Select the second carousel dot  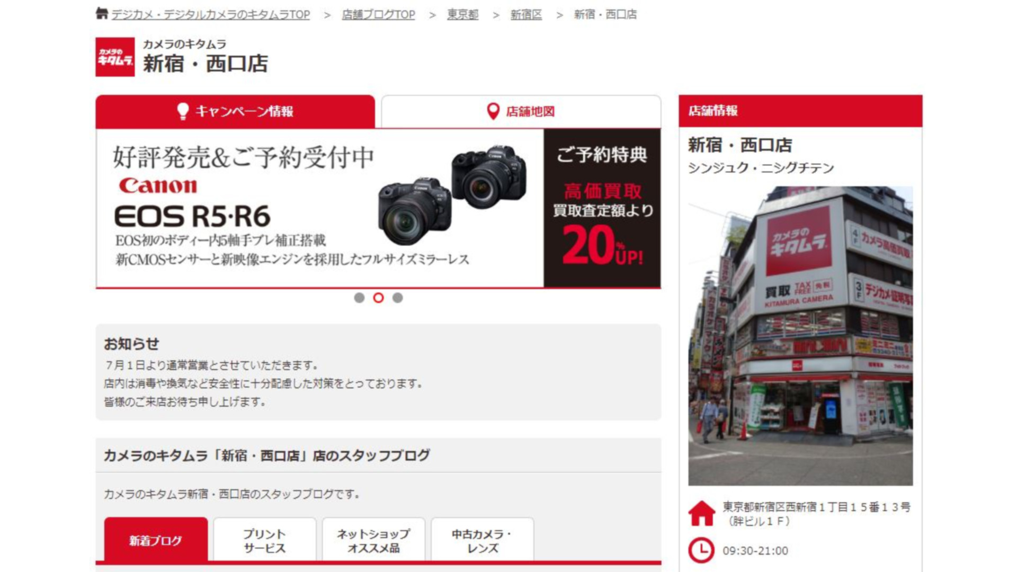[378, 298]
